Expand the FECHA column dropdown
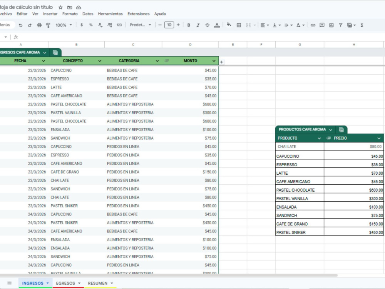Image resolution: width=385 pixels, height=289 pixels. [x=44, y=61]
